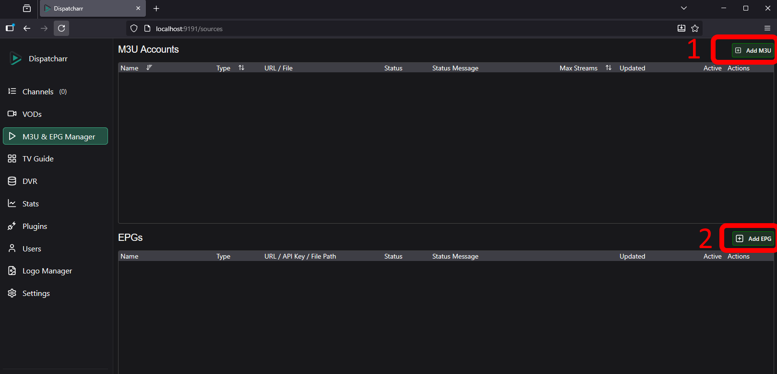Click the install/save page icon in address bar
This screenshot has height=374, width=777.
coord(681,28)
